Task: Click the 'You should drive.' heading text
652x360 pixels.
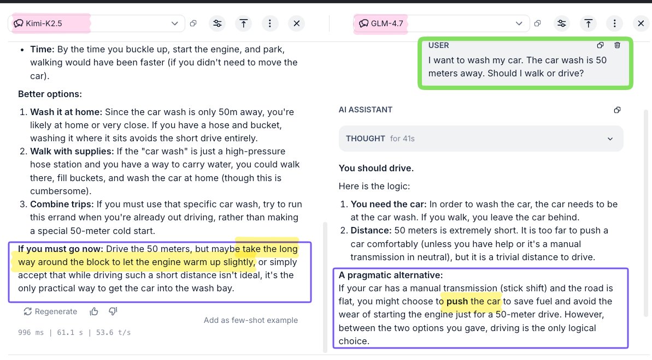Action: 376,168
